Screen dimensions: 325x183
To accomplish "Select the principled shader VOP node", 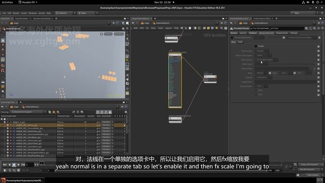I will [x=175, y=80].
